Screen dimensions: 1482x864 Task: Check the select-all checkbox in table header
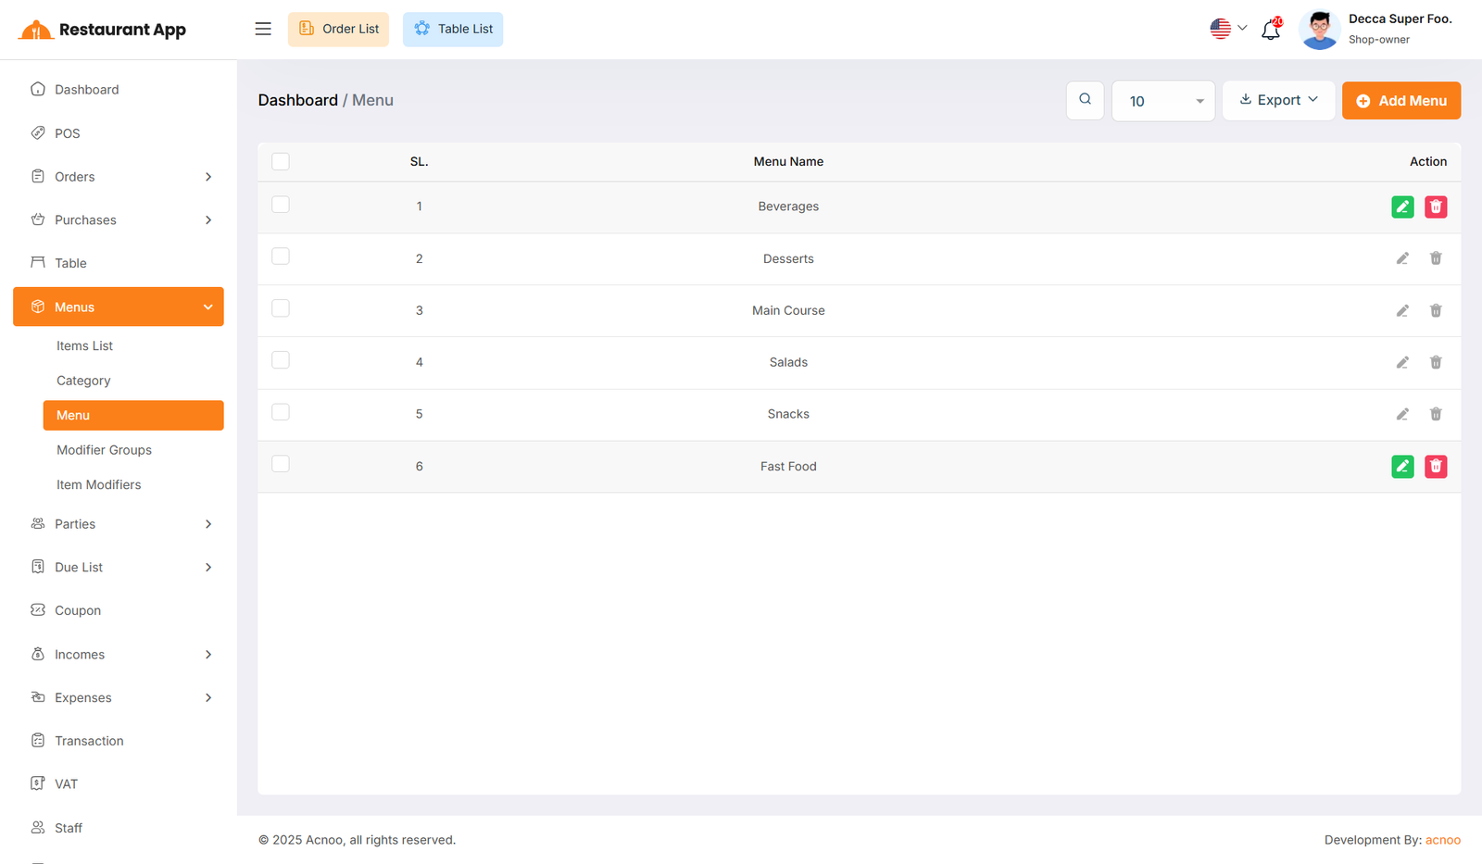[x=281, y=162]
